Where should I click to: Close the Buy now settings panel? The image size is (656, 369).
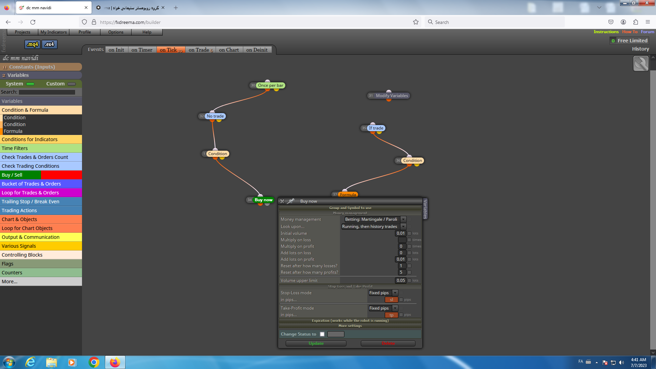[282, 201]
